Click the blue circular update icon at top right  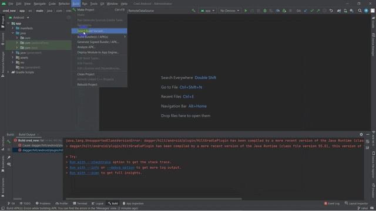pos(366,11)
